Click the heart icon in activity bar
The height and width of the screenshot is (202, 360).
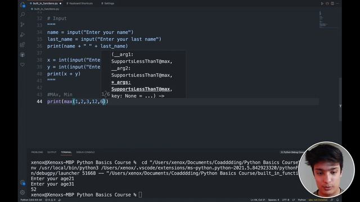tap(22, 65)
